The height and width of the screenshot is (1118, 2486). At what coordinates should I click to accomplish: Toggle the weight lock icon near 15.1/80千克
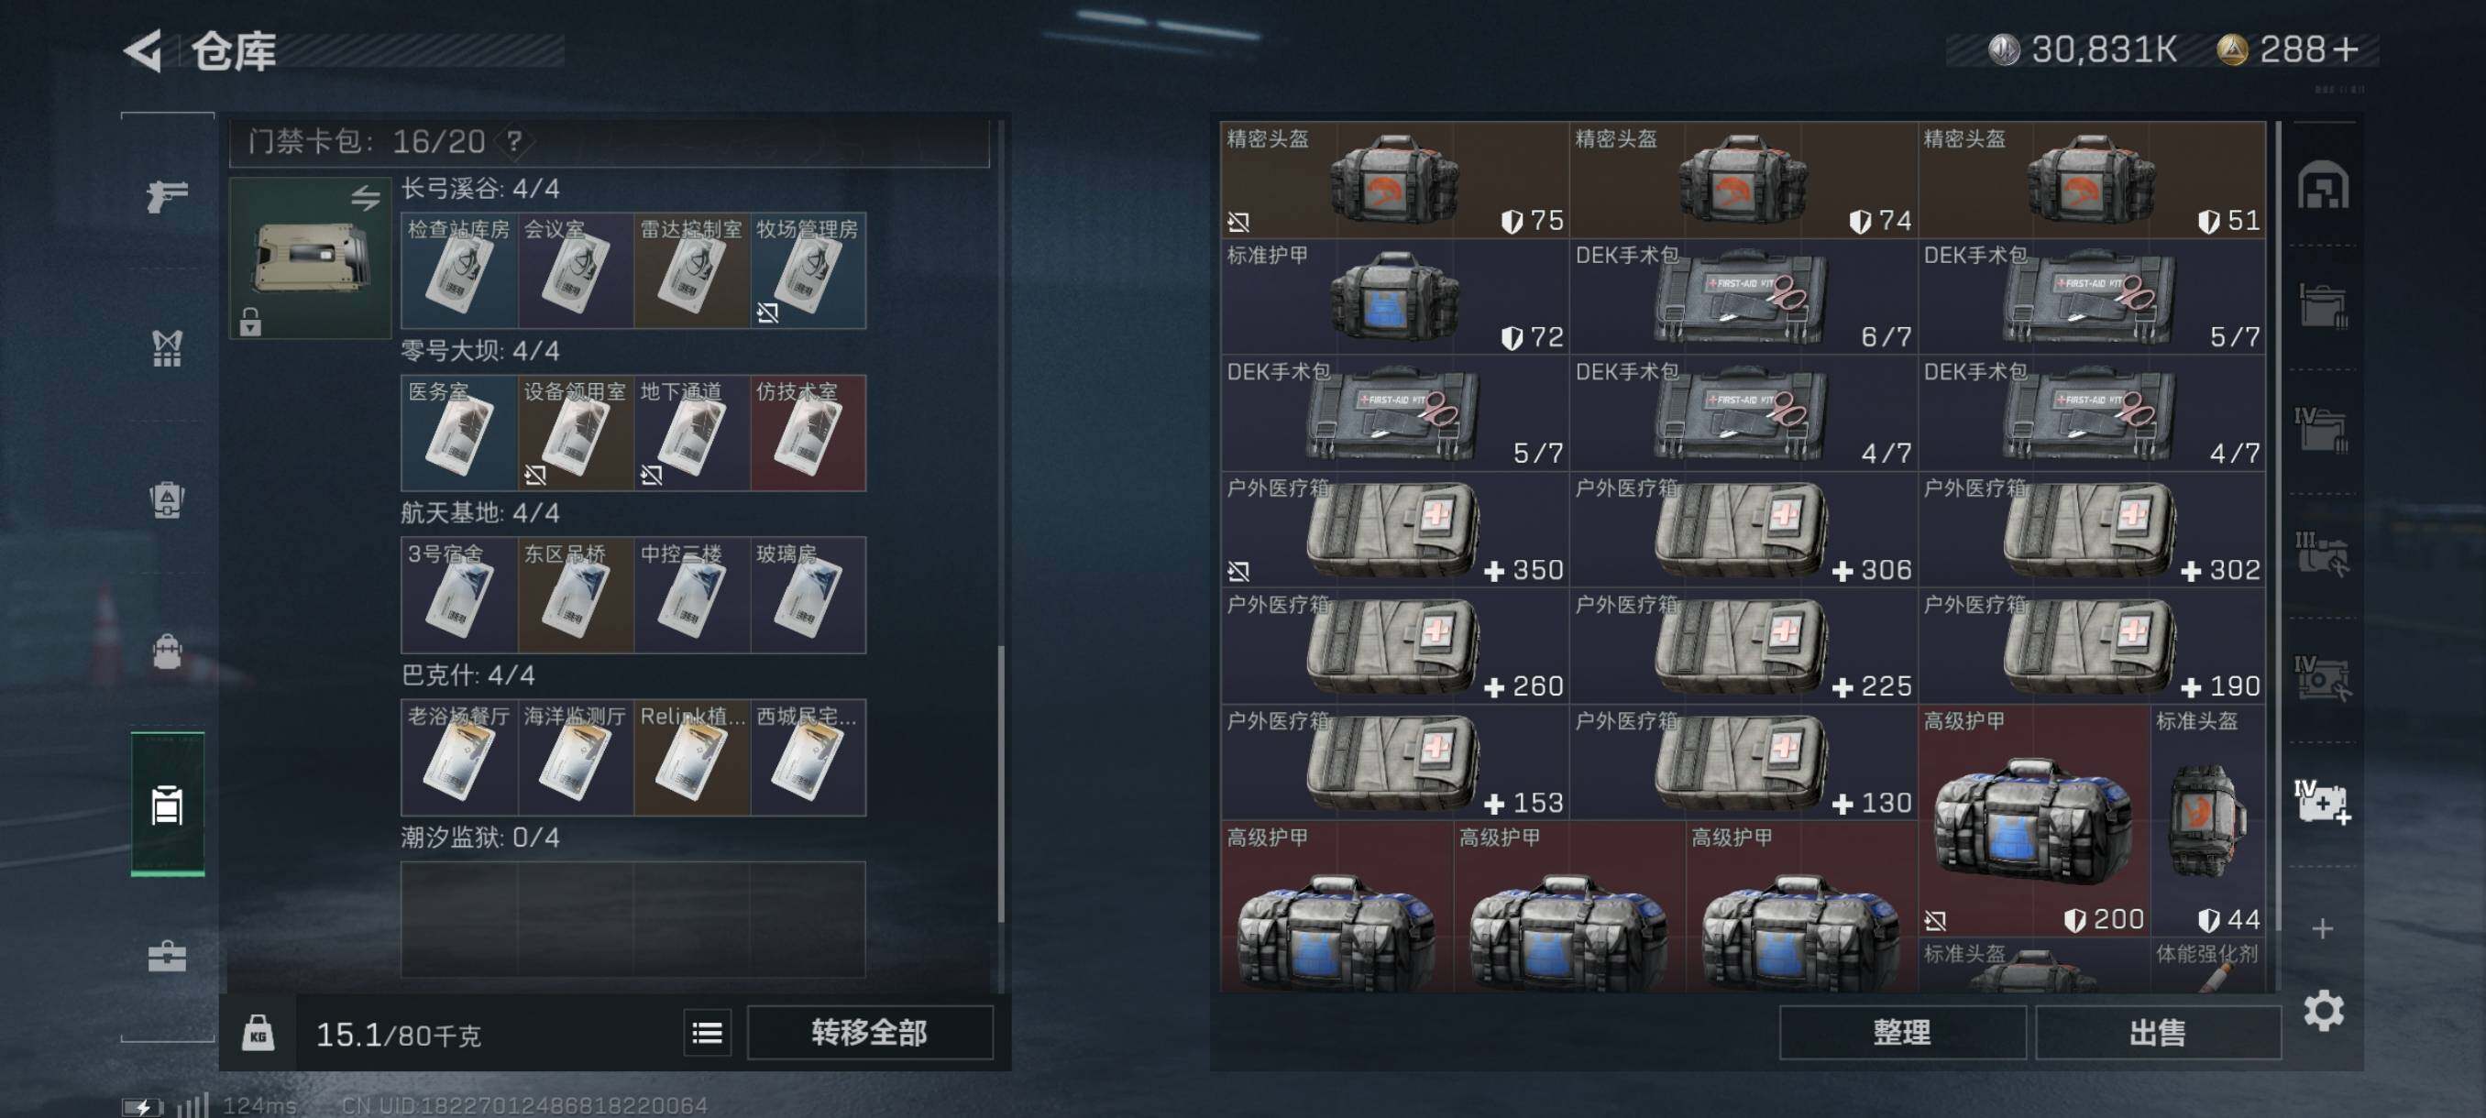pos(258,1033)
